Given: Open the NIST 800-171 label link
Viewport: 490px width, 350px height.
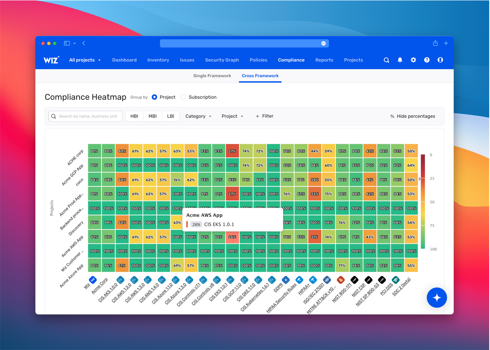Looking at the screenshot, I should (x=342, y=293).
